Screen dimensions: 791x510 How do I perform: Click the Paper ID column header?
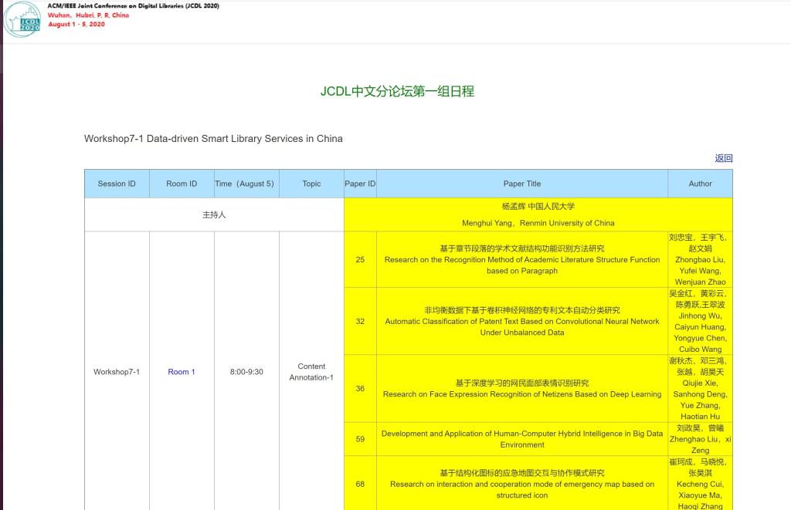360,184
